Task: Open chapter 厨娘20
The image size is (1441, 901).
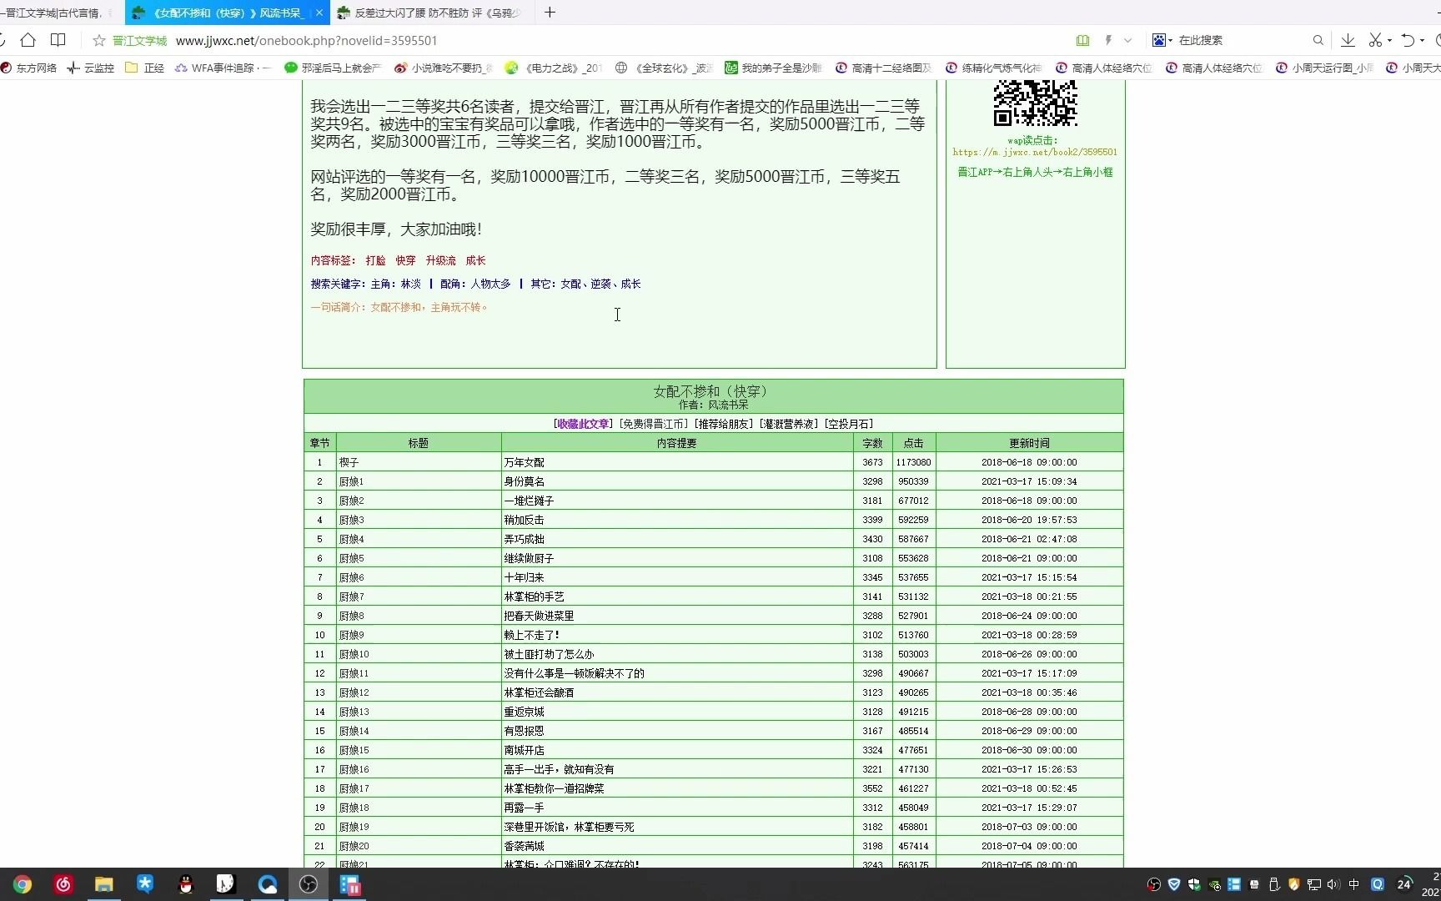Action: click(x=354, y=846)
